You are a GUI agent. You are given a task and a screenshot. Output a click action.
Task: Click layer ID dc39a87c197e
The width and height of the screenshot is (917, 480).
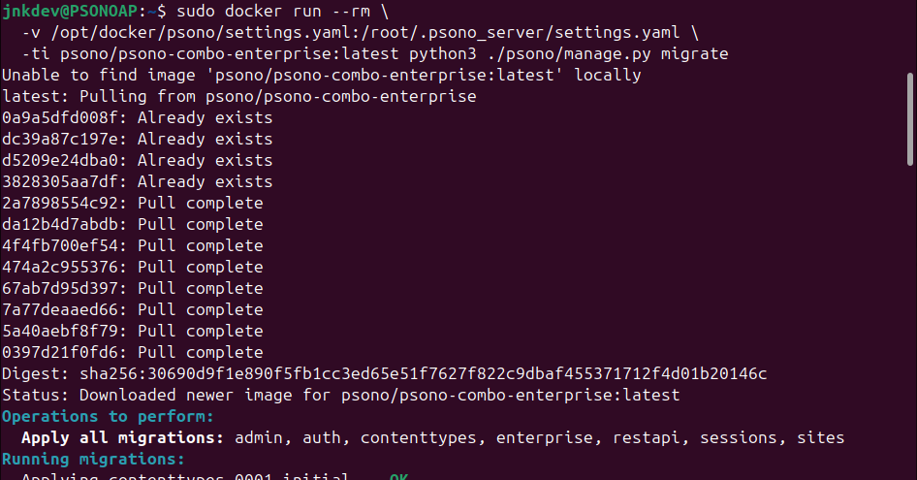point(64,139)
